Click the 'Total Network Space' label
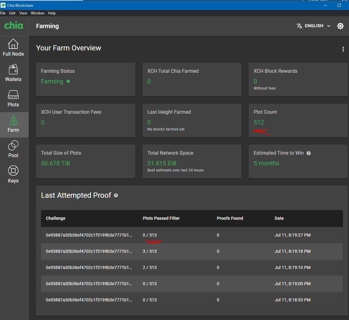 click(170, 153)
